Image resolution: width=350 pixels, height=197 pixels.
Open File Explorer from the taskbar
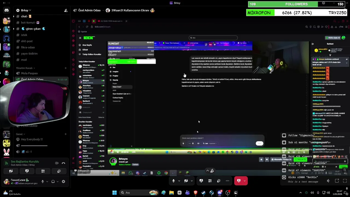click(x=171, y=193)
